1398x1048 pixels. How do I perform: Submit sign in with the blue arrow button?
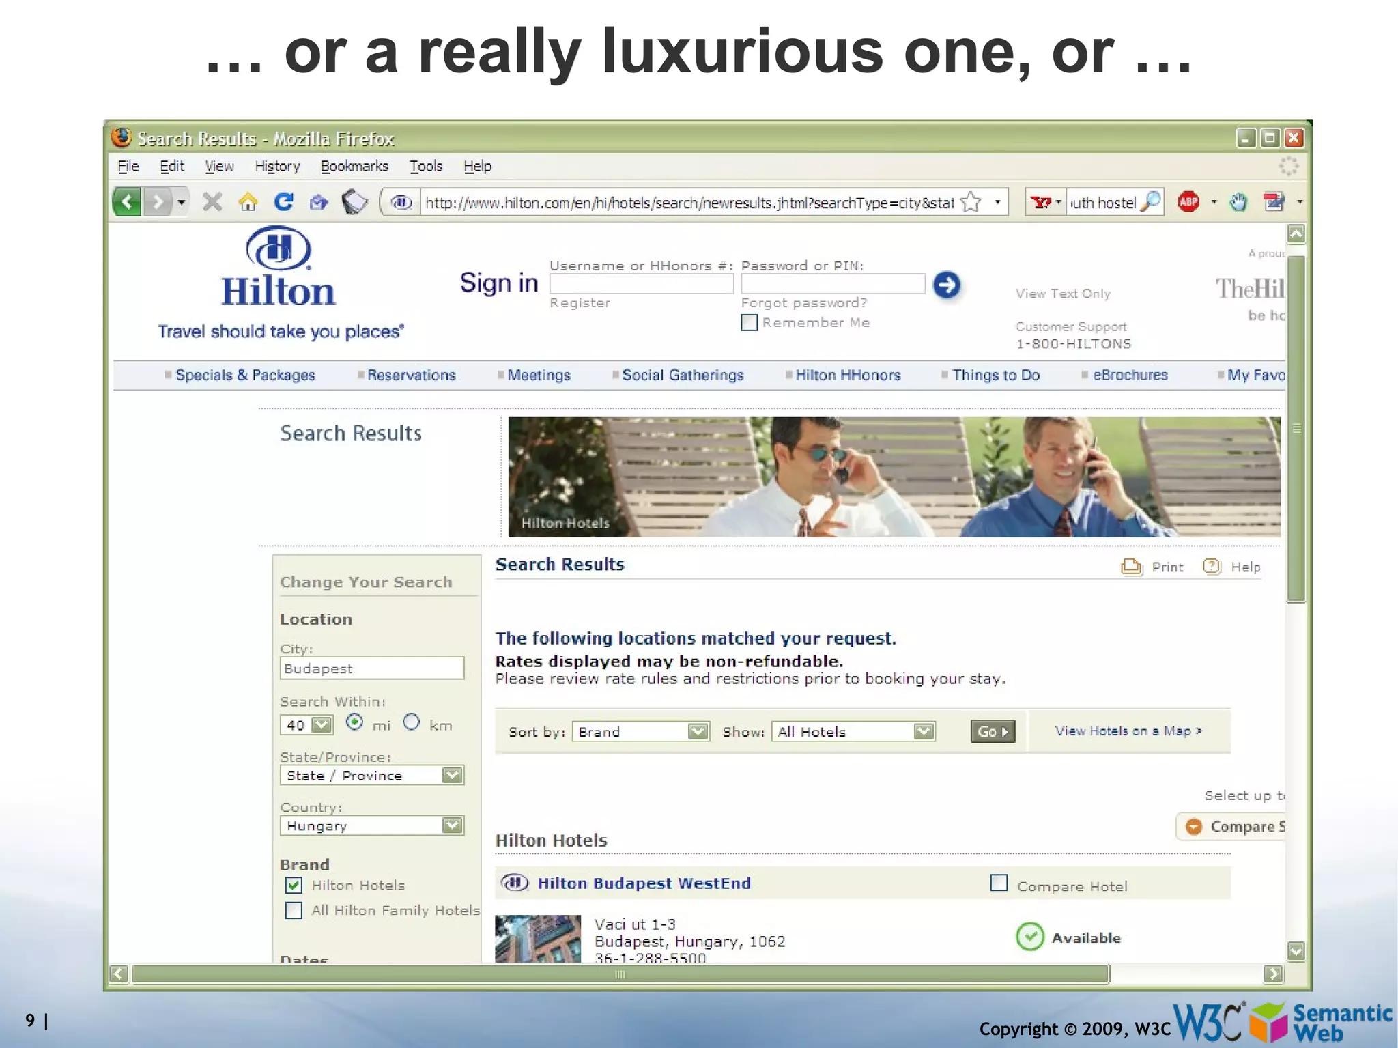click(946, 285)
